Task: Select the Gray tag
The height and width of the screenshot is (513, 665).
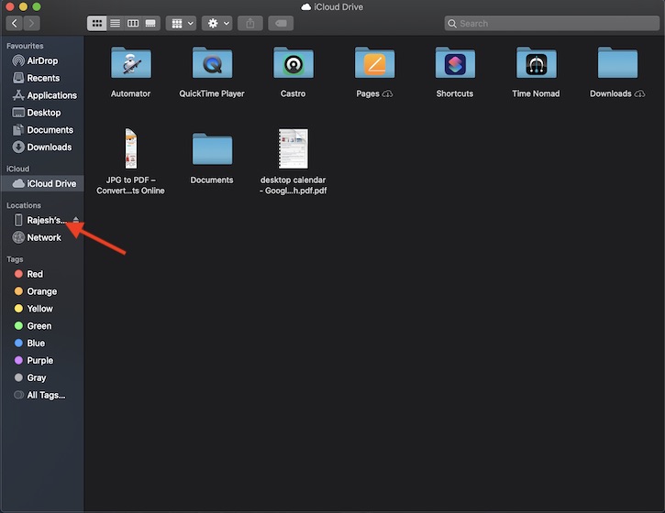Action: click(x=42, y=377)
